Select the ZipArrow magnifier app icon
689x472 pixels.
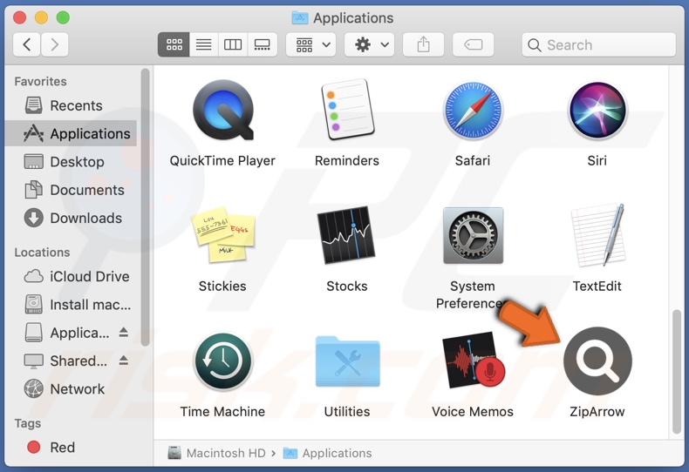597,361
